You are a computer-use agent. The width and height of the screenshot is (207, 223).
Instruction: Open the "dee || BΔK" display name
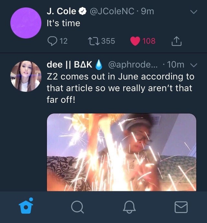point(70,65)
